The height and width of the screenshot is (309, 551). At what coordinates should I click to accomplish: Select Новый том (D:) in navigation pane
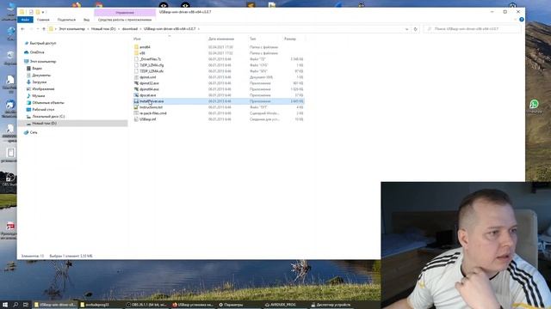point(72,124)
